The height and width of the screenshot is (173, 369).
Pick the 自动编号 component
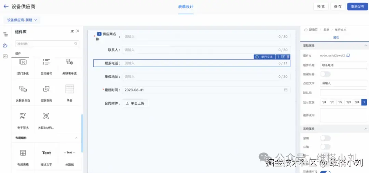tap(46, 68)
